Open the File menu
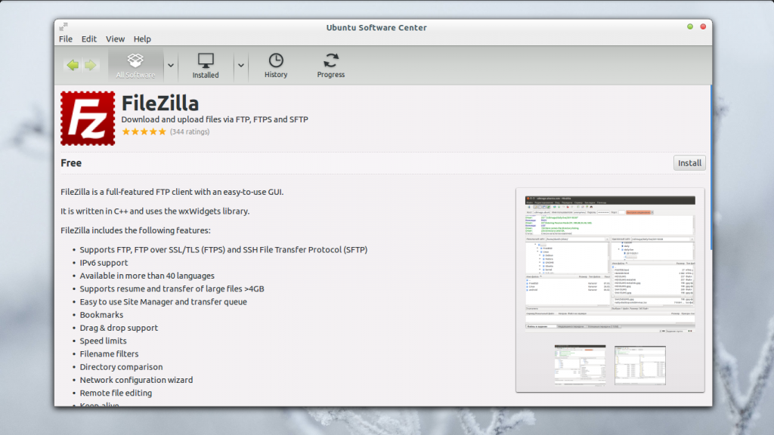This screenshot has height=435, width=774. click(x=66, y=39)
